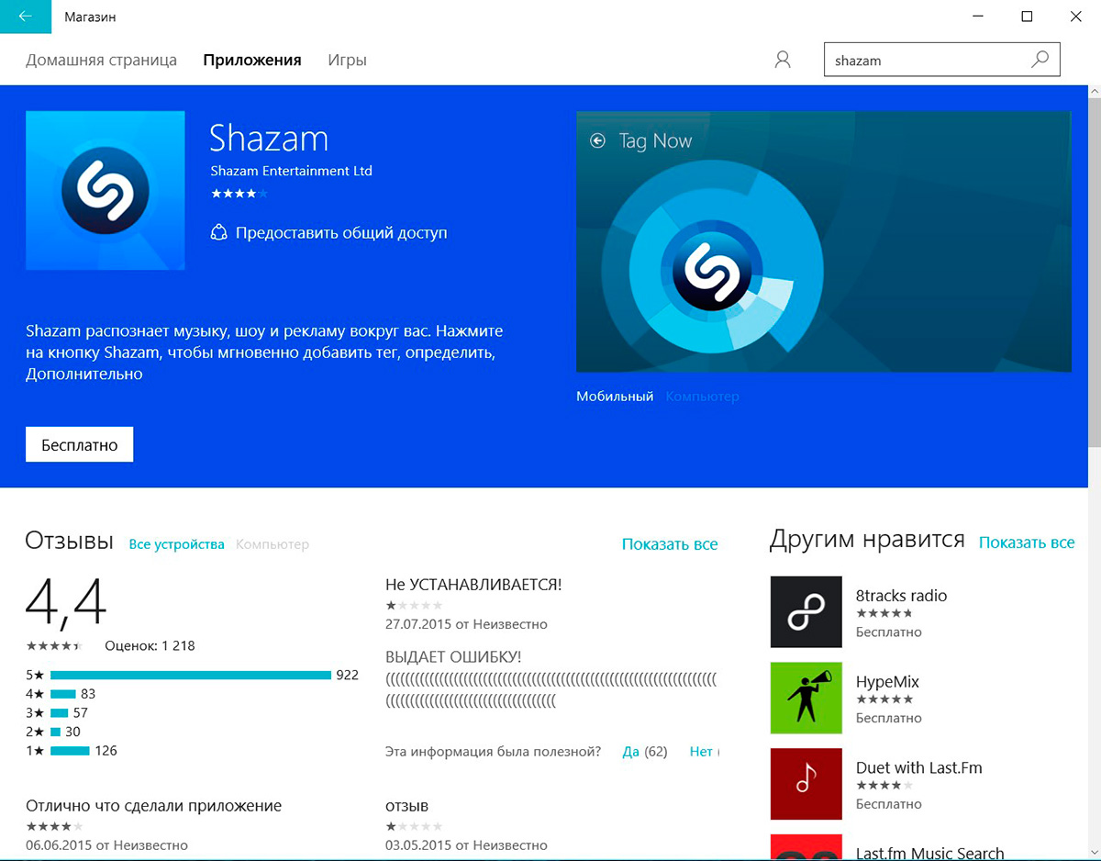Go back using the arrow button
This screenshot has height=861, width=1101.
point(25,17)
